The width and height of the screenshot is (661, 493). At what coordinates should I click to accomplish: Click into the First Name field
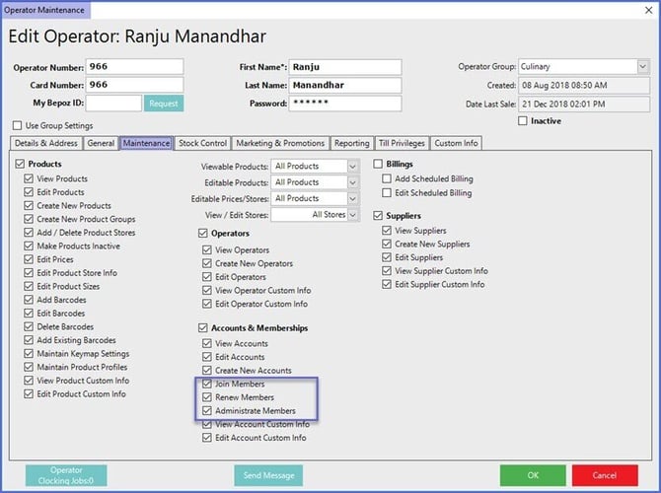coord(345,67)
